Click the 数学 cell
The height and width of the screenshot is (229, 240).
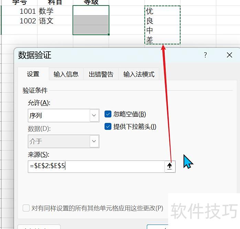pyautogui.click(x=55, y=11)
